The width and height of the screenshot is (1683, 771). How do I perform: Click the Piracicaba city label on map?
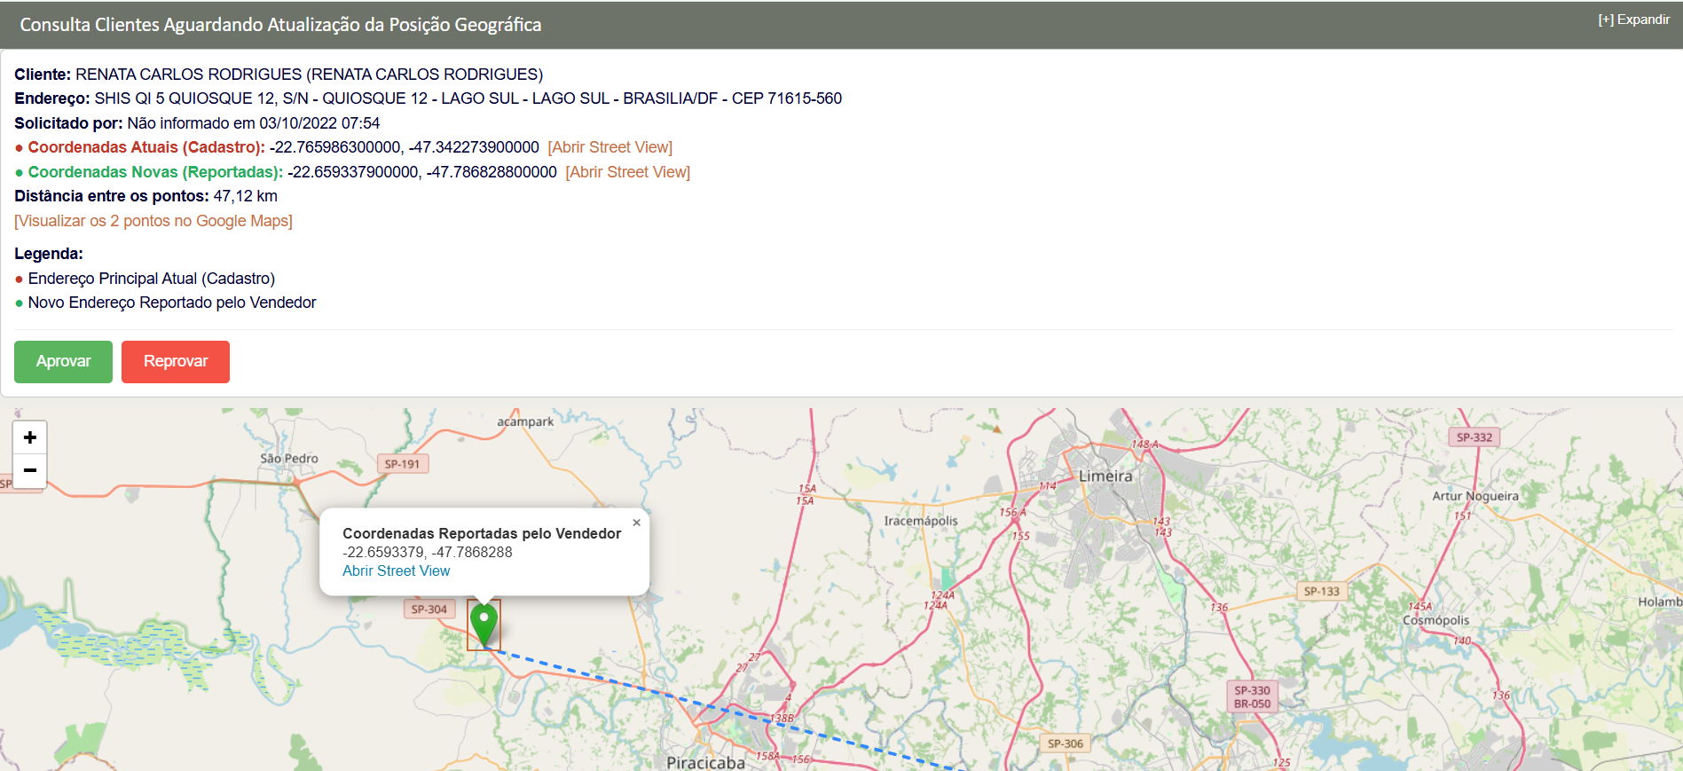(705, 763)
